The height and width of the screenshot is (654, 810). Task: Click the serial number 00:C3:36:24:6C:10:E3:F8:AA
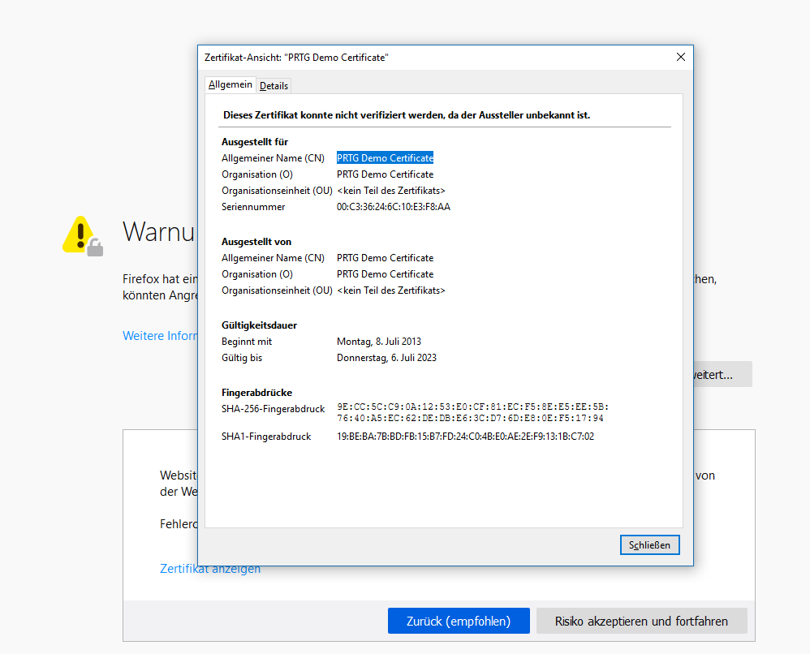click(x=394, y=207)
